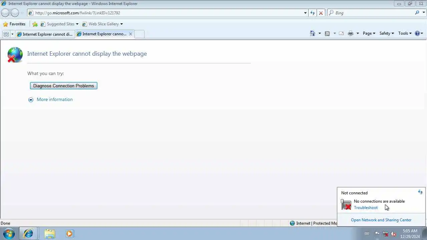
Task: Open the Favorites center
Action: coord(14,24)
